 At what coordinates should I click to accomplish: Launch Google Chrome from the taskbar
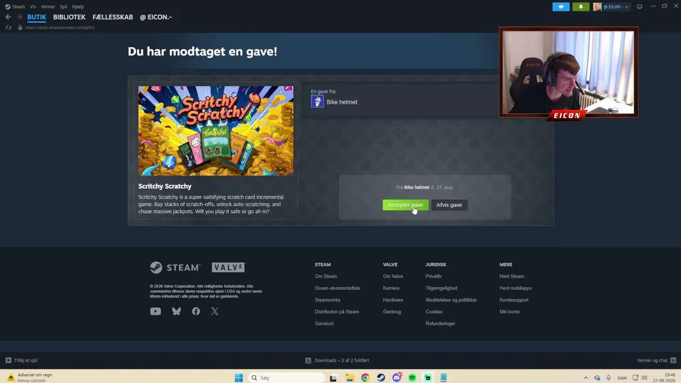pos(365,378)
